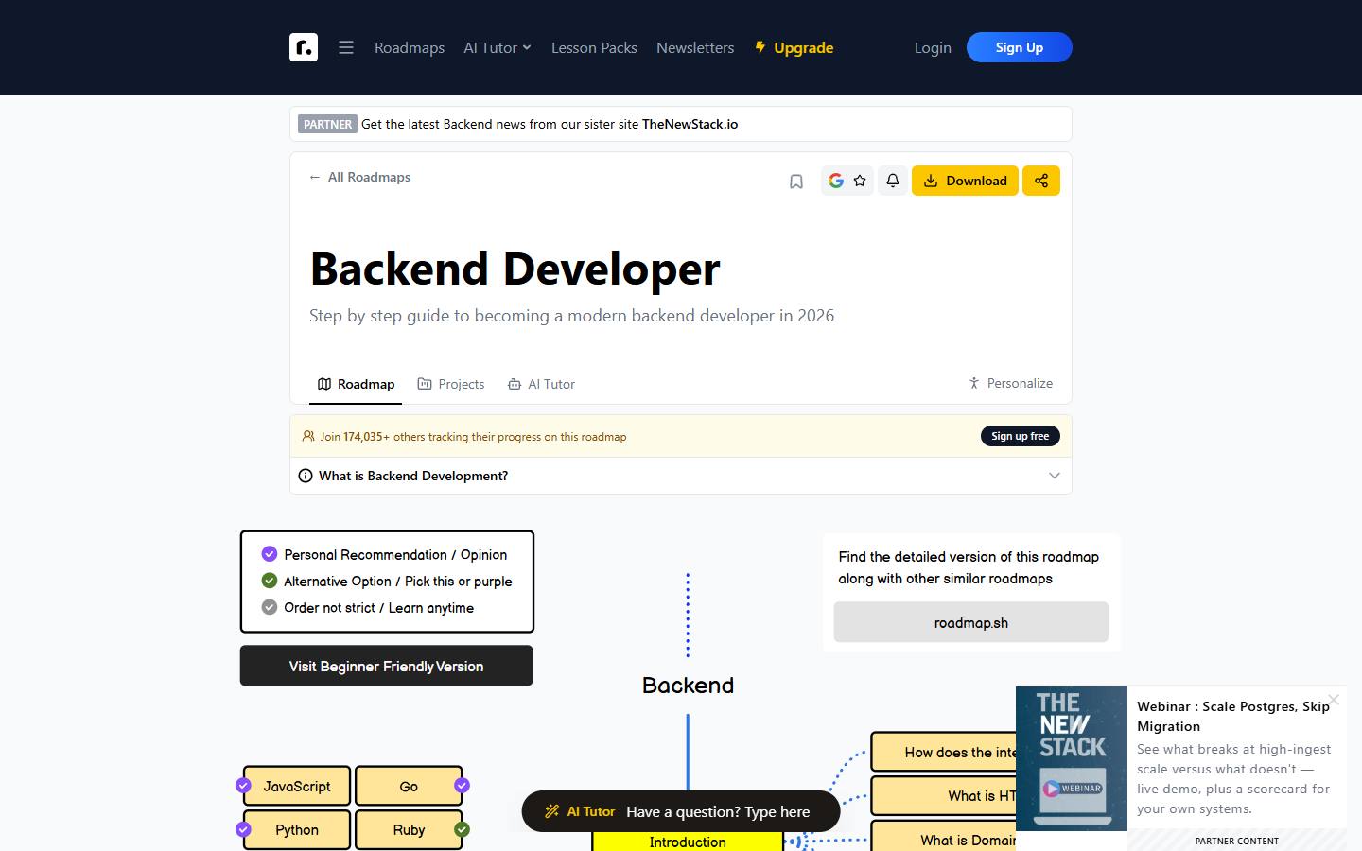1362x851 pixels.
Task: Click the notification bell icon
Action: click(x=893, y=181)
